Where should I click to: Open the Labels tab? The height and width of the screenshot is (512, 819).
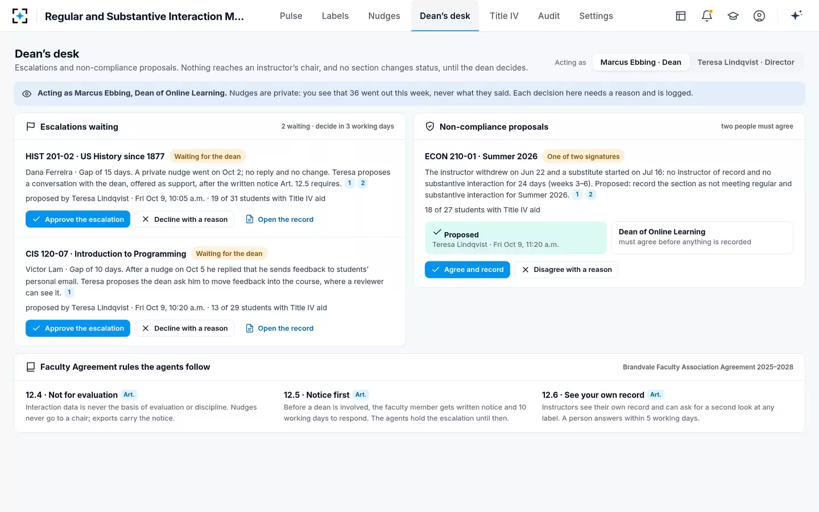pos(335,16)
